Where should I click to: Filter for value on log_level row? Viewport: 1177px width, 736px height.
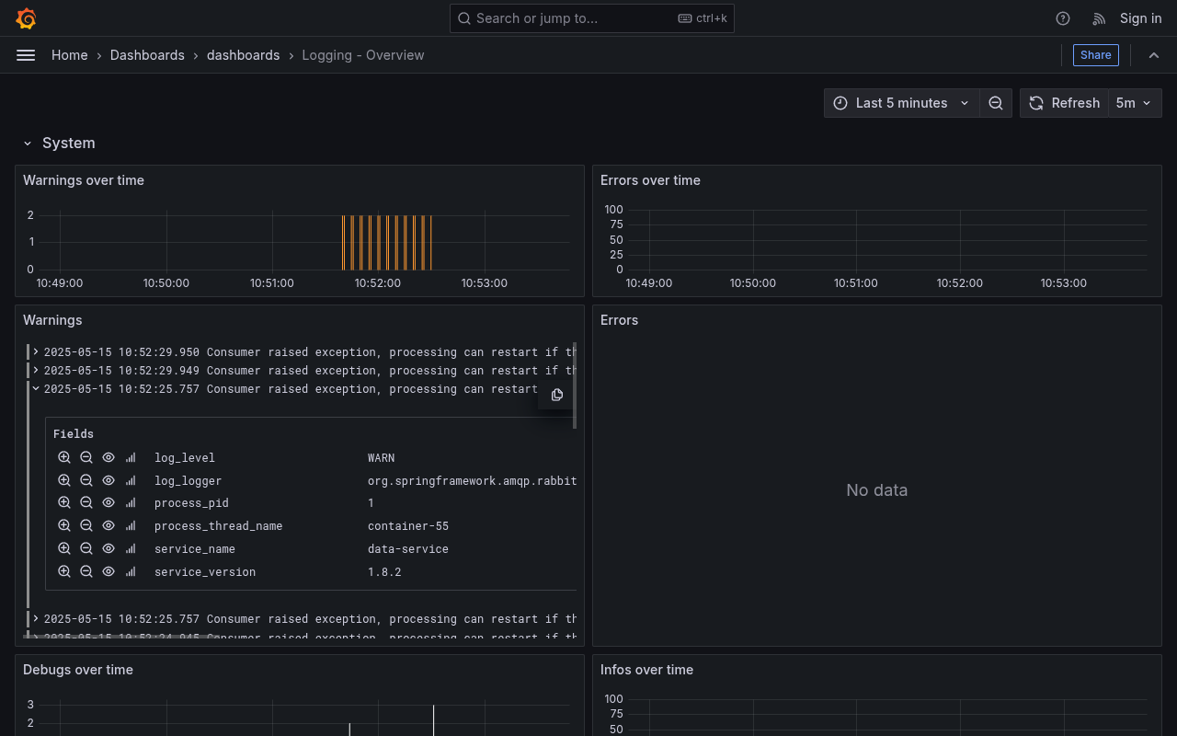pyautogui.click(x=64, y=457)
